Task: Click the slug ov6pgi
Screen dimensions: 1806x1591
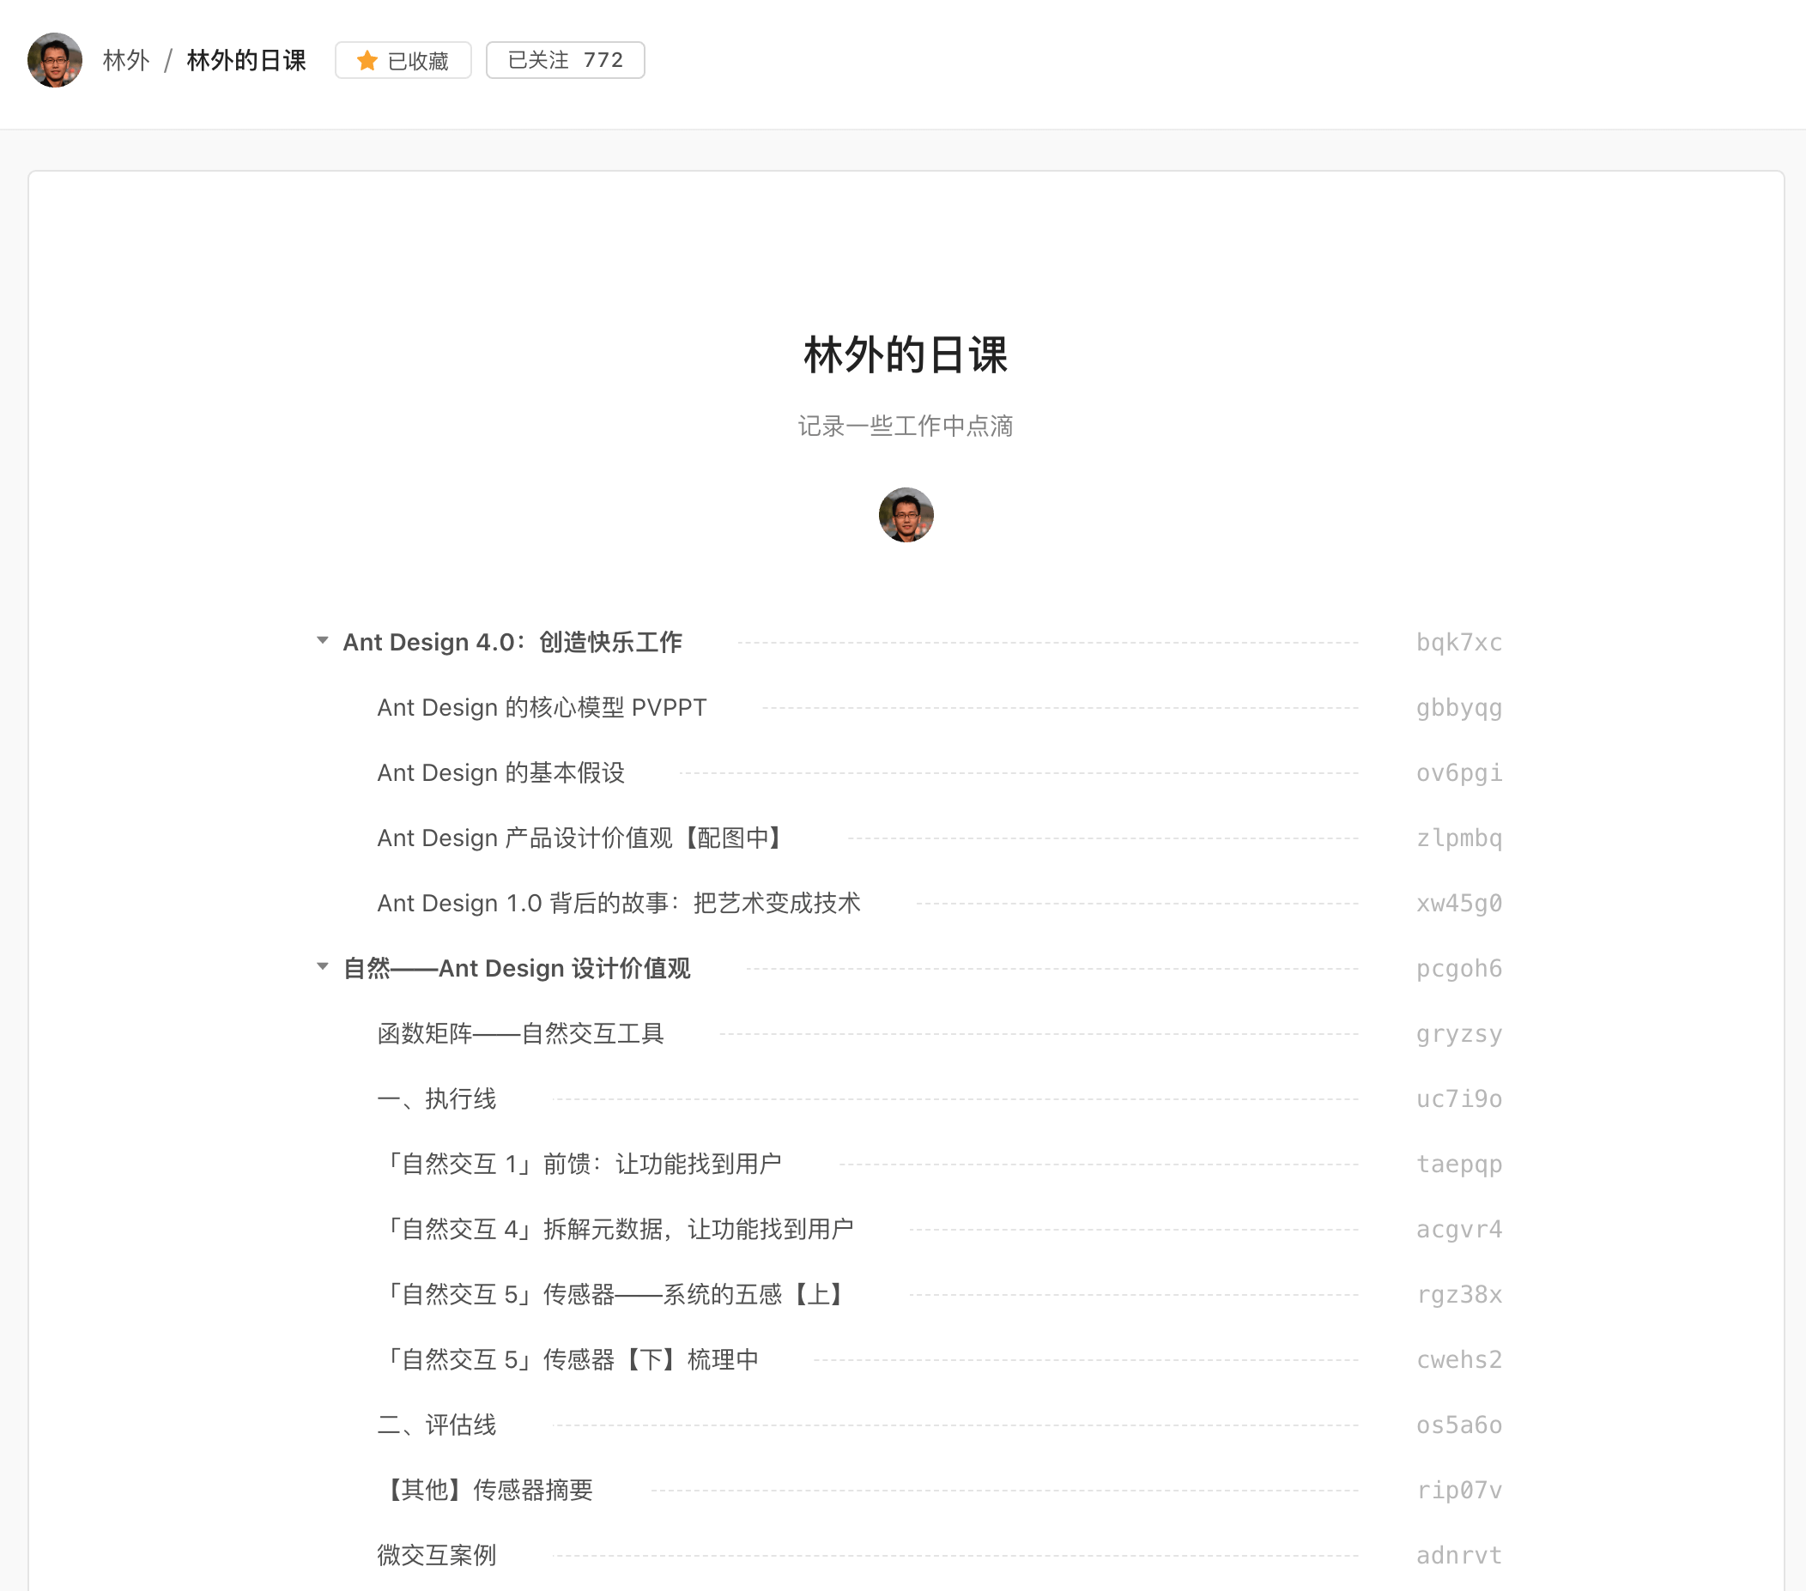Action: (x=1458, y=773)
